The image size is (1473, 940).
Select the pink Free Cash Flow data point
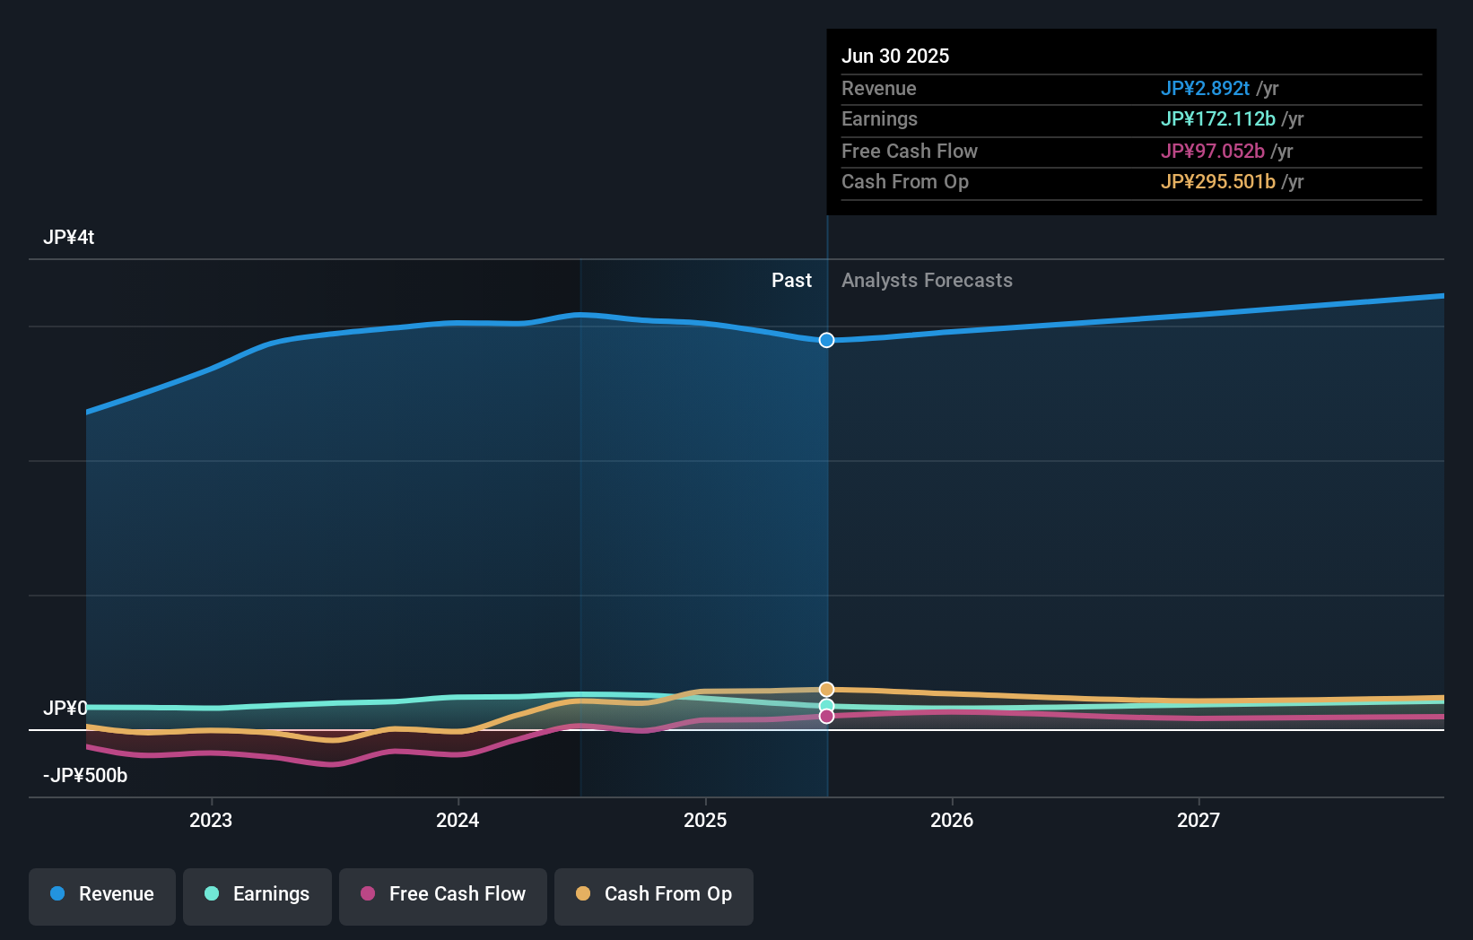826,716
